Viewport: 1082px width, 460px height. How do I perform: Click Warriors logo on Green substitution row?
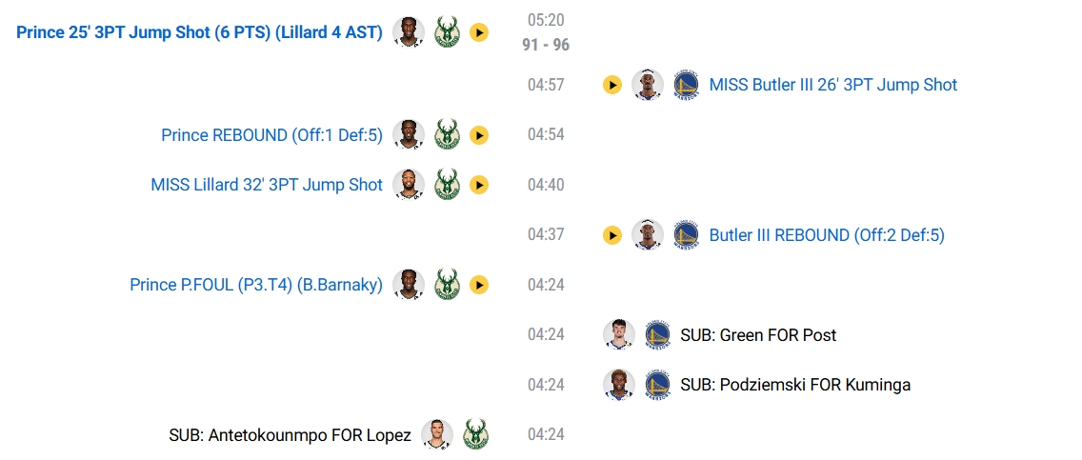tap(657, 335)
